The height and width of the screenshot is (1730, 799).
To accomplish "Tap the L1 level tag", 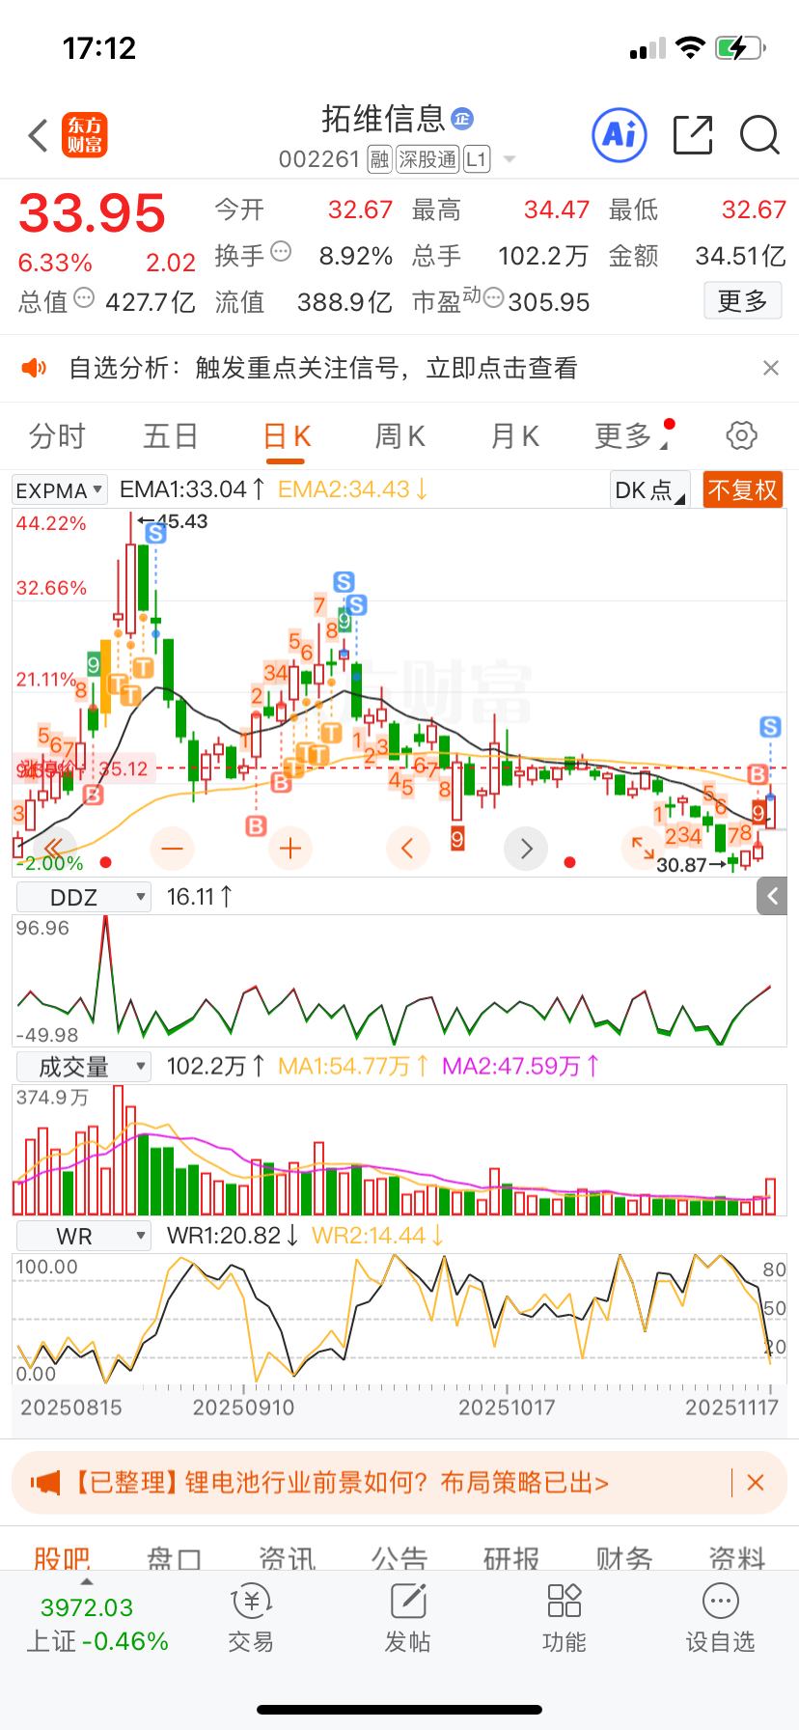I will [477, 159].
